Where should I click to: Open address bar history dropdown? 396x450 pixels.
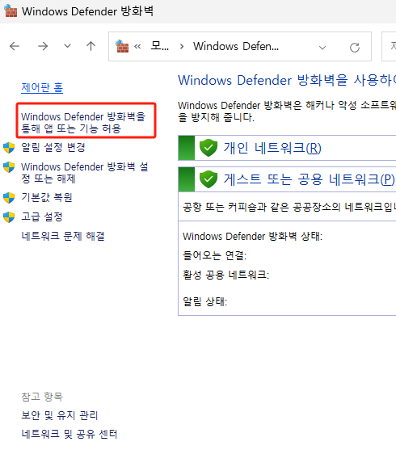pos(322,48)
